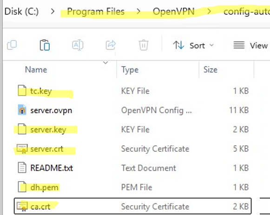This screenshot has width=270, height=215.
Task: Select the server.crt file name
Action: coord(47,149)
